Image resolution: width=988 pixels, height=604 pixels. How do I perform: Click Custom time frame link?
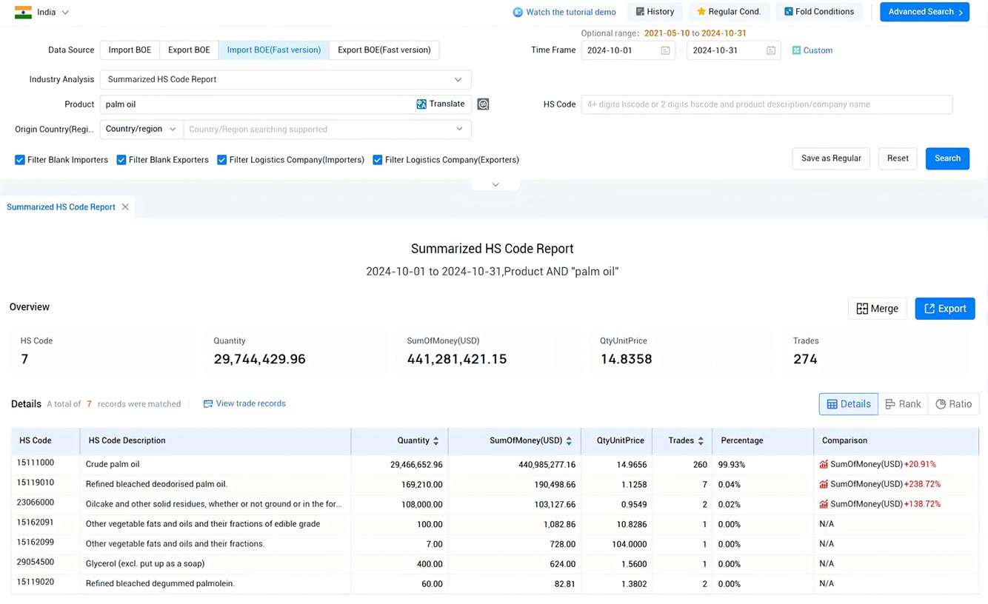click(812, 50)
